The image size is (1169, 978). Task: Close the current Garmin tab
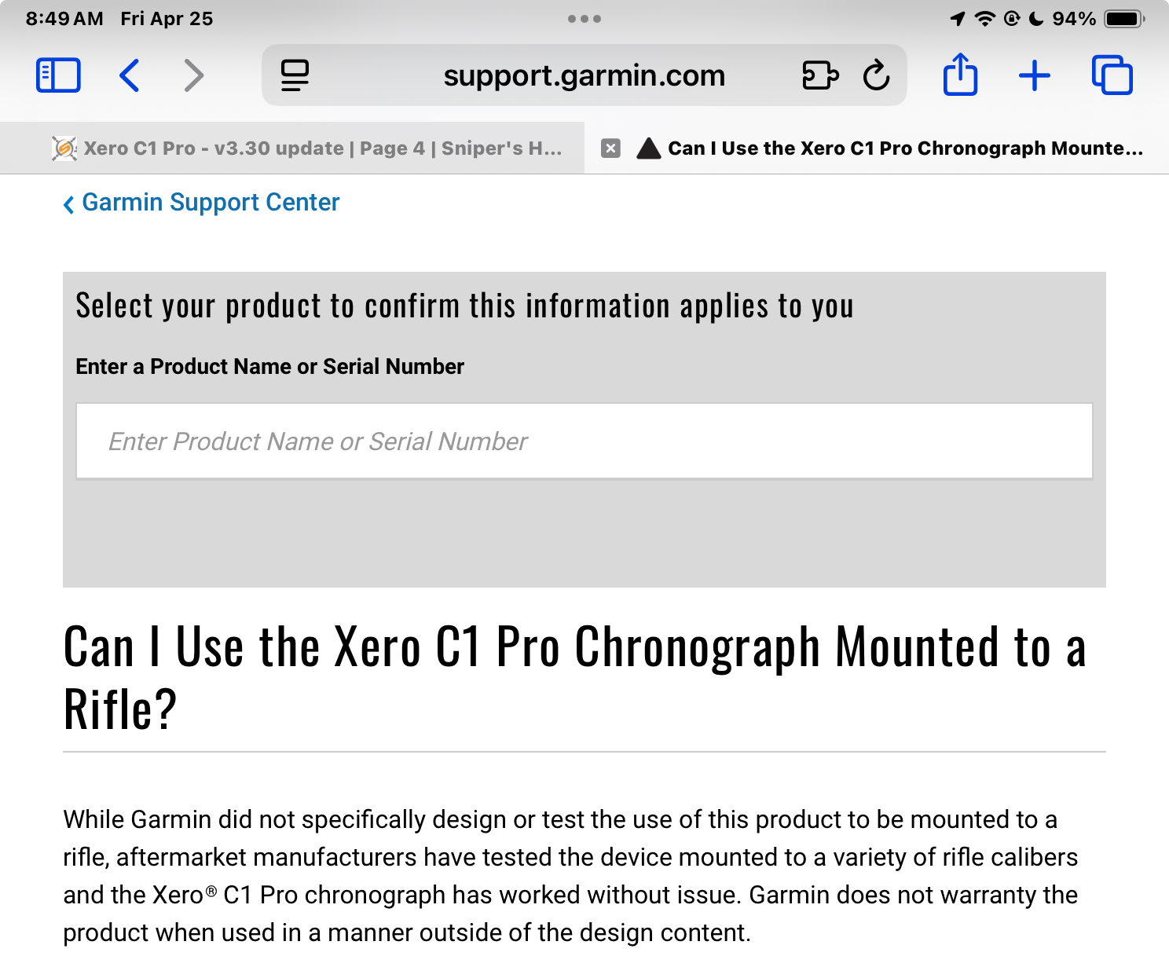click(610, 148)
